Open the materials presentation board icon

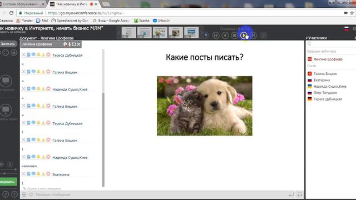(6, 81)
